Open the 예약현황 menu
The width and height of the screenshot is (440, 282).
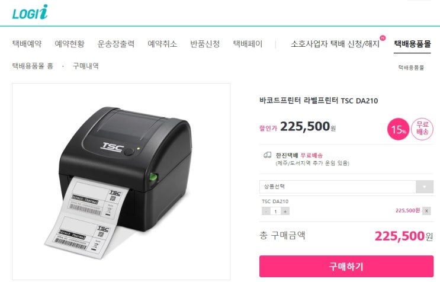coord(70,44)
